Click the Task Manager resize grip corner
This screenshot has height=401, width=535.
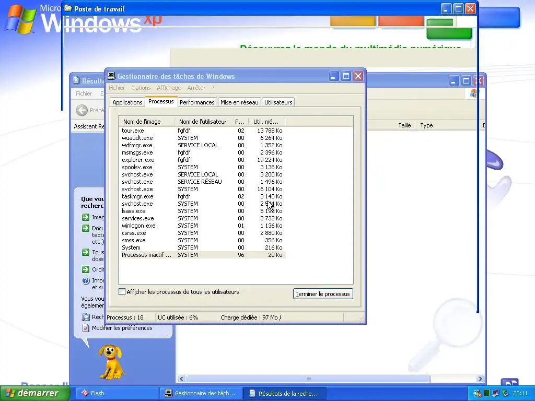[x=362, y=319]
